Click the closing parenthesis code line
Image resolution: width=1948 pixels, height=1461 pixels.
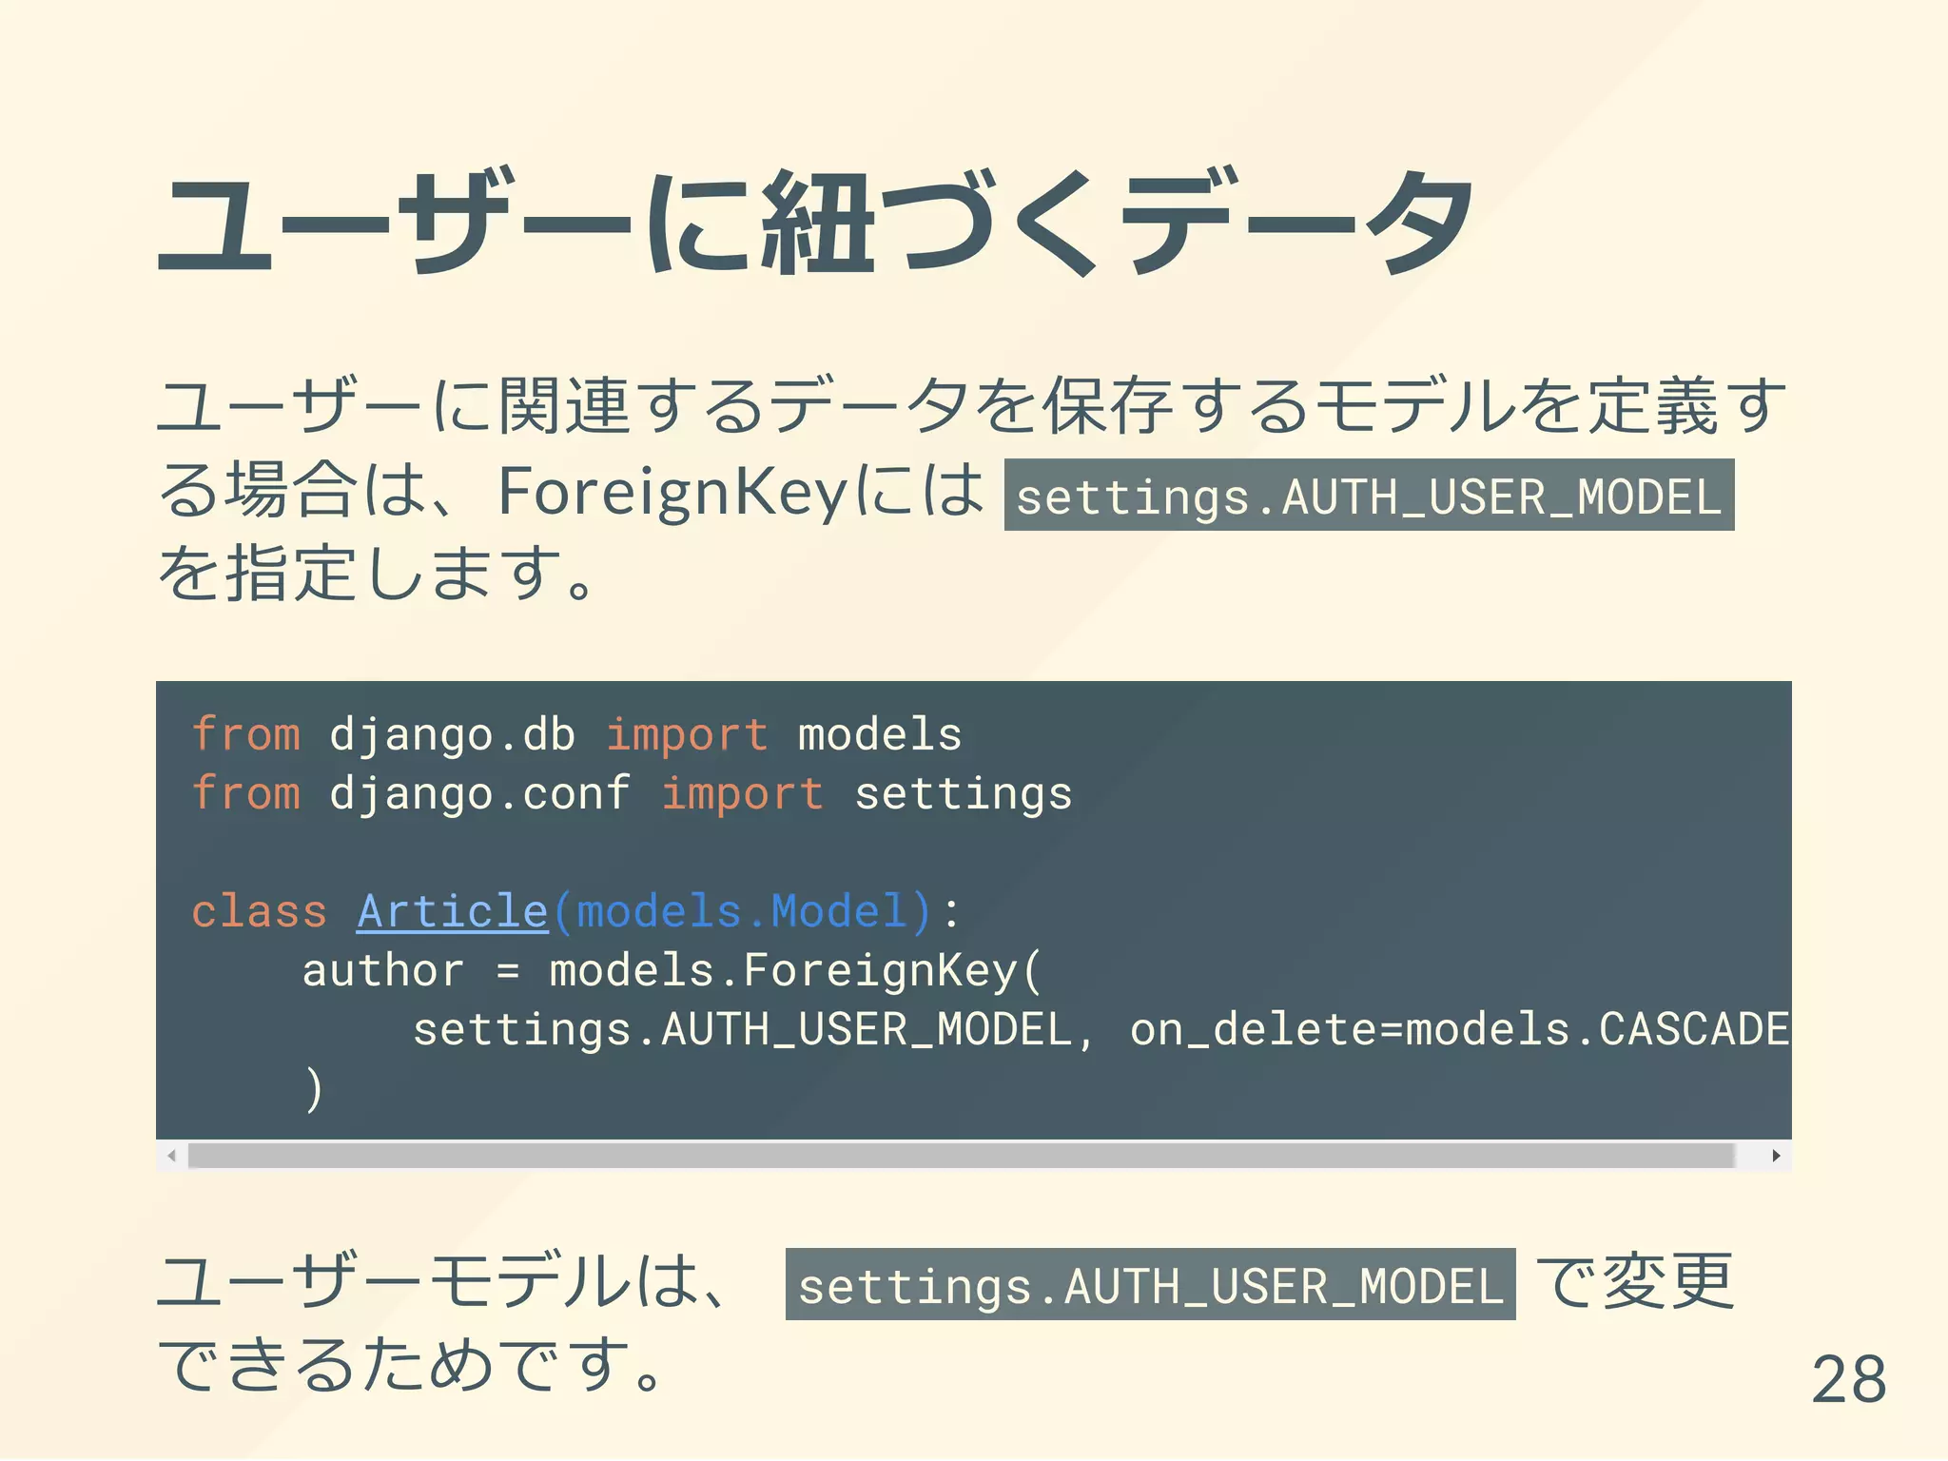[x=314, y=1089]
